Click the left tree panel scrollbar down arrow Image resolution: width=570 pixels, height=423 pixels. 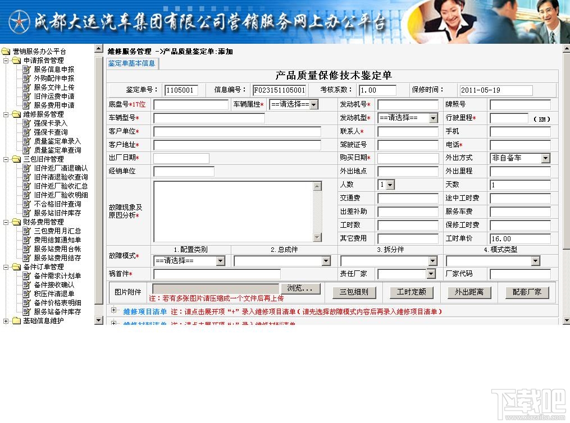(98, 320)
